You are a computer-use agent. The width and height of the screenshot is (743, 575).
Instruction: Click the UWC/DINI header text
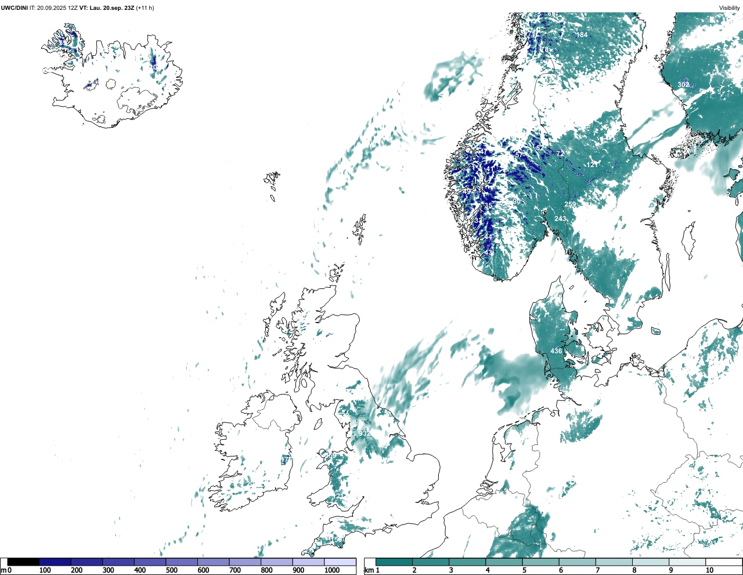14,8
